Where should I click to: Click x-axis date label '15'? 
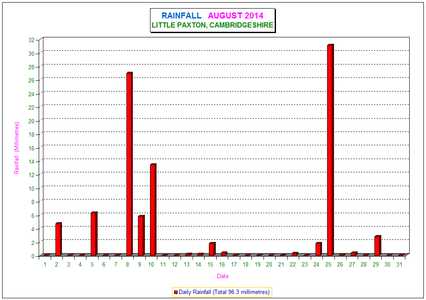coord(210,264)
